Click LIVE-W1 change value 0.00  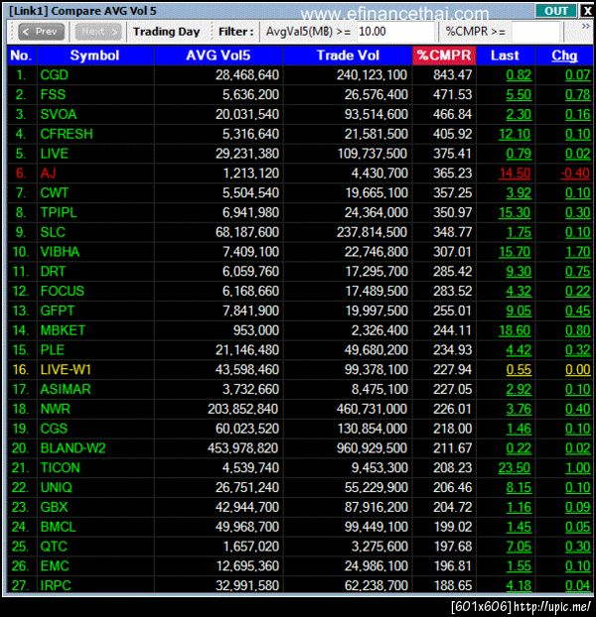[578, 369]
